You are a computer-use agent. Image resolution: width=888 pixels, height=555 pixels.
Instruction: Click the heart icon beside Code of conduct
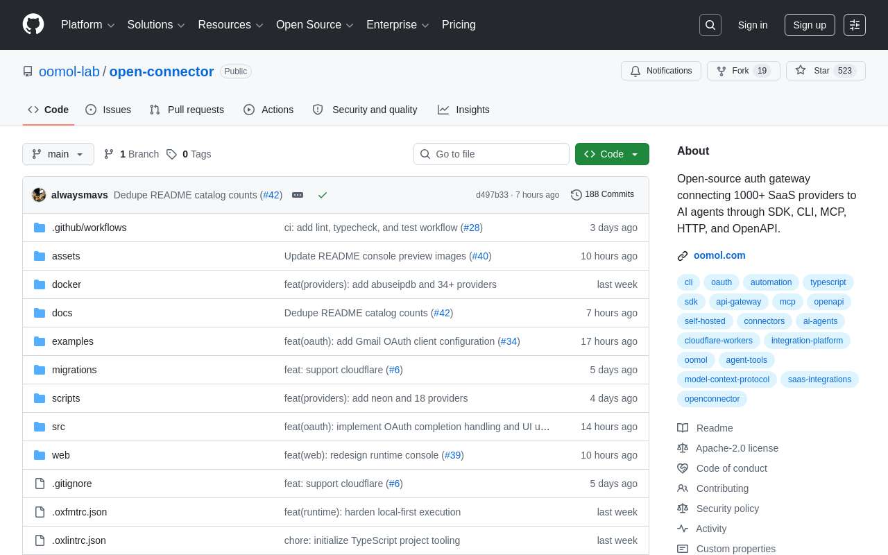683,468
